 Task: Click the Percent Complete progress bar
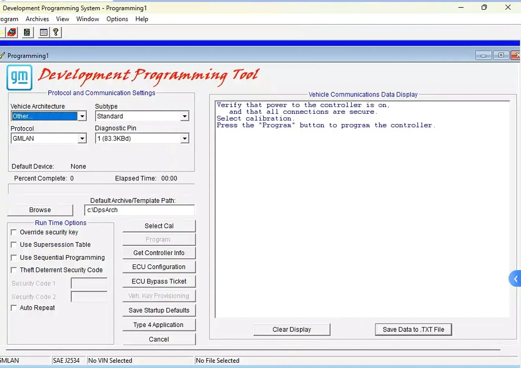point(101,189)
